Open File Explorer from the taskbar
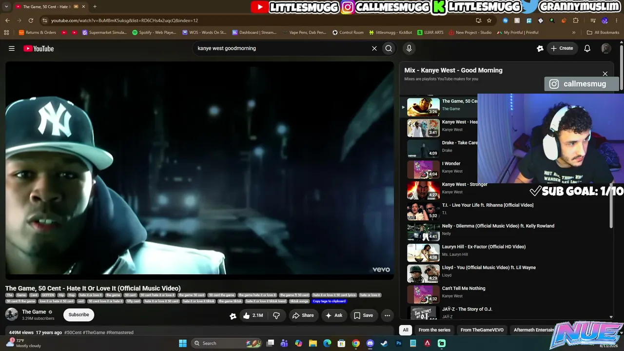This screenshot has width=624, height=351. [313, 343]
